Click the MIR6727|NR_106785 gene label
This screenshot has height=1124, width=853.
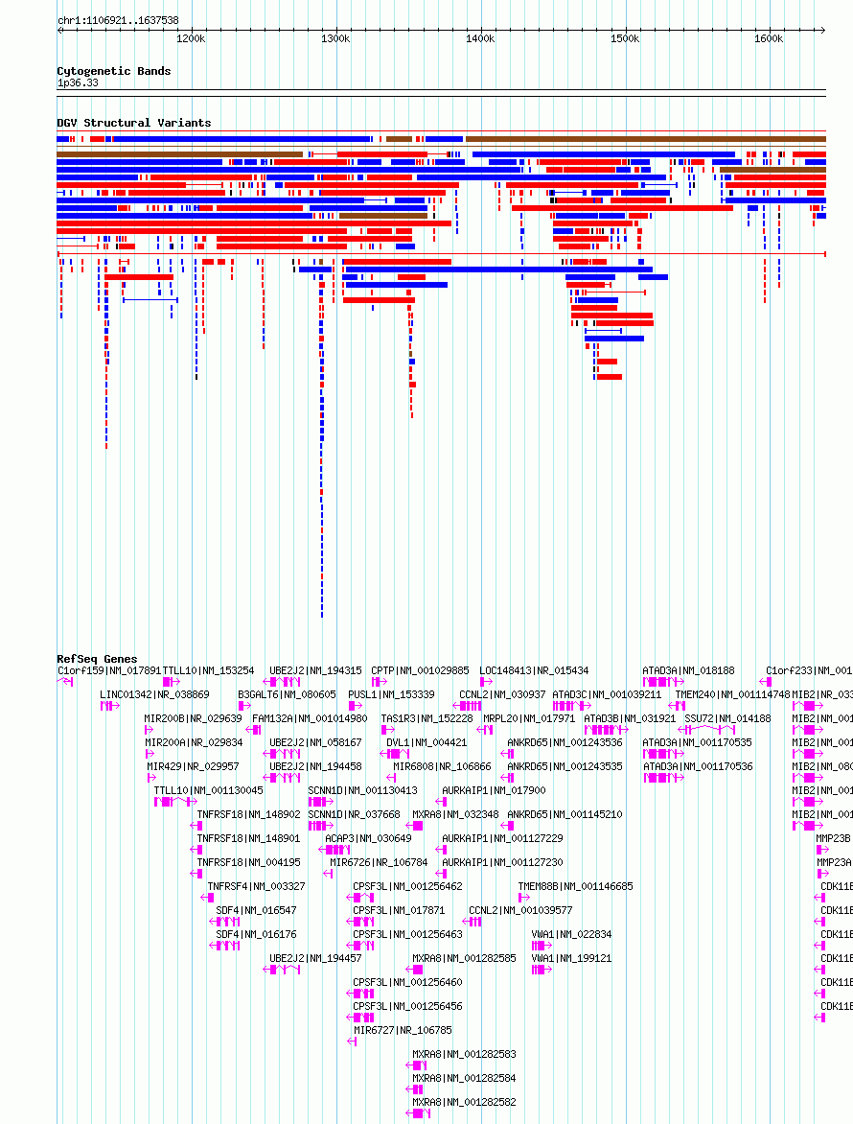pos(403,1030)
